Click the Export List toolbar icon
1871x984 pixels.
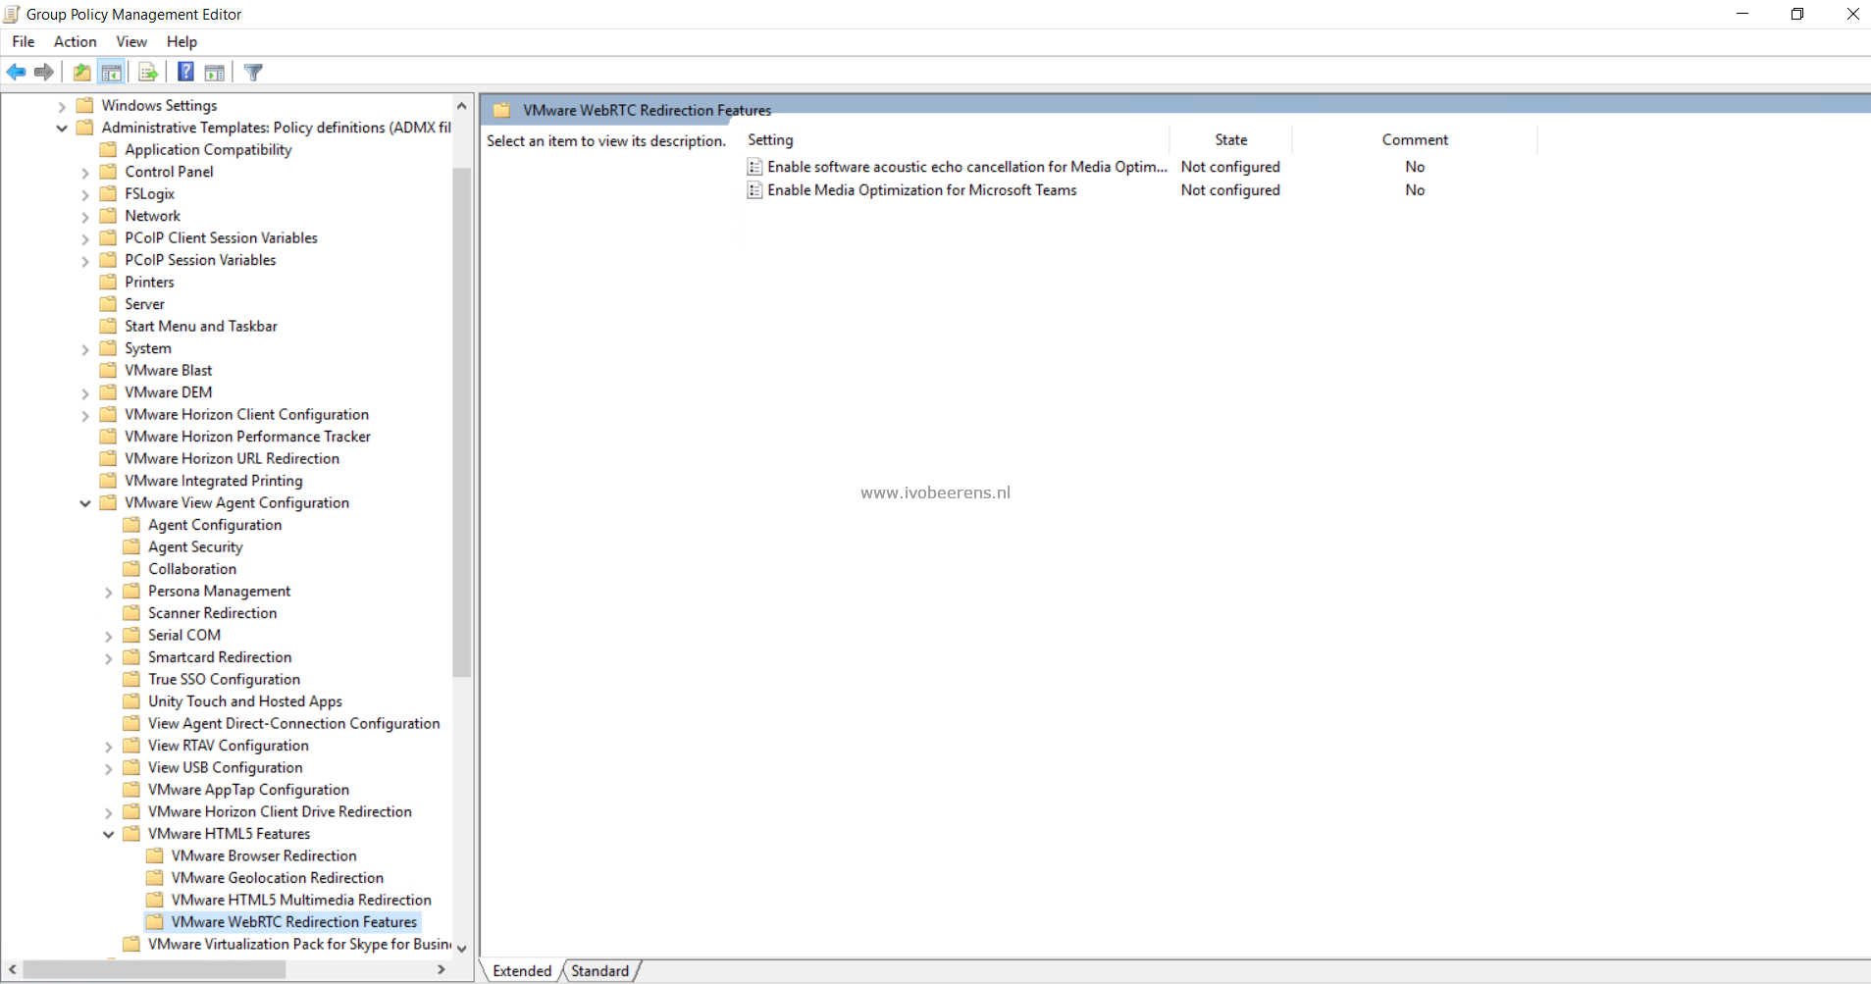tap(148, 72)
